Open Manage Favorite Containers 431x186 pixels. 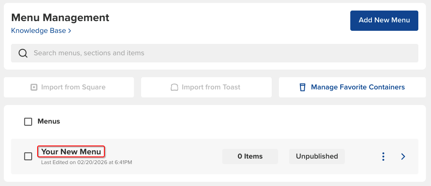coord(357,87)
